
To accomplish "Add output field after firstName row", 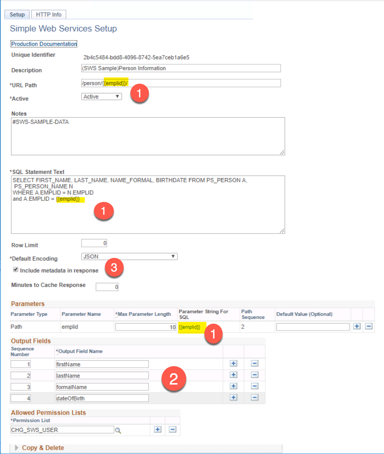I will point(233,363).
